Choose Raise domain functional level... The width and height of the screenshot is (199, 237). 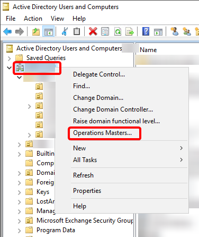(x=116, y=121)
